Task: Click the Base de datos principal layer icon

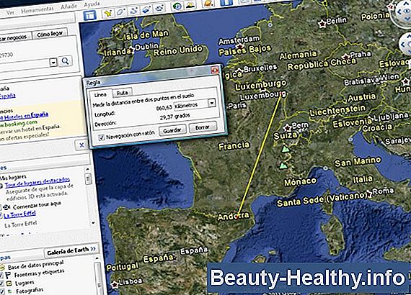Action: [x=2, y=268]
